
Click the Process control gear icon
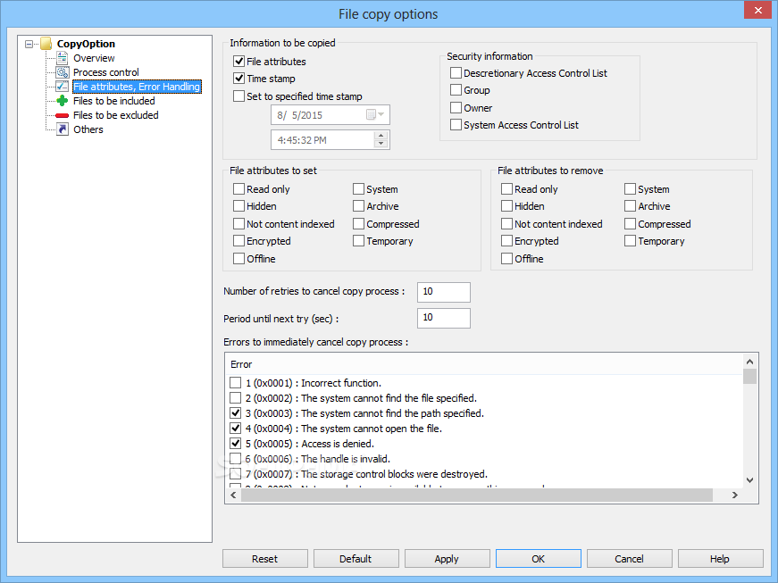click(62, 72)
